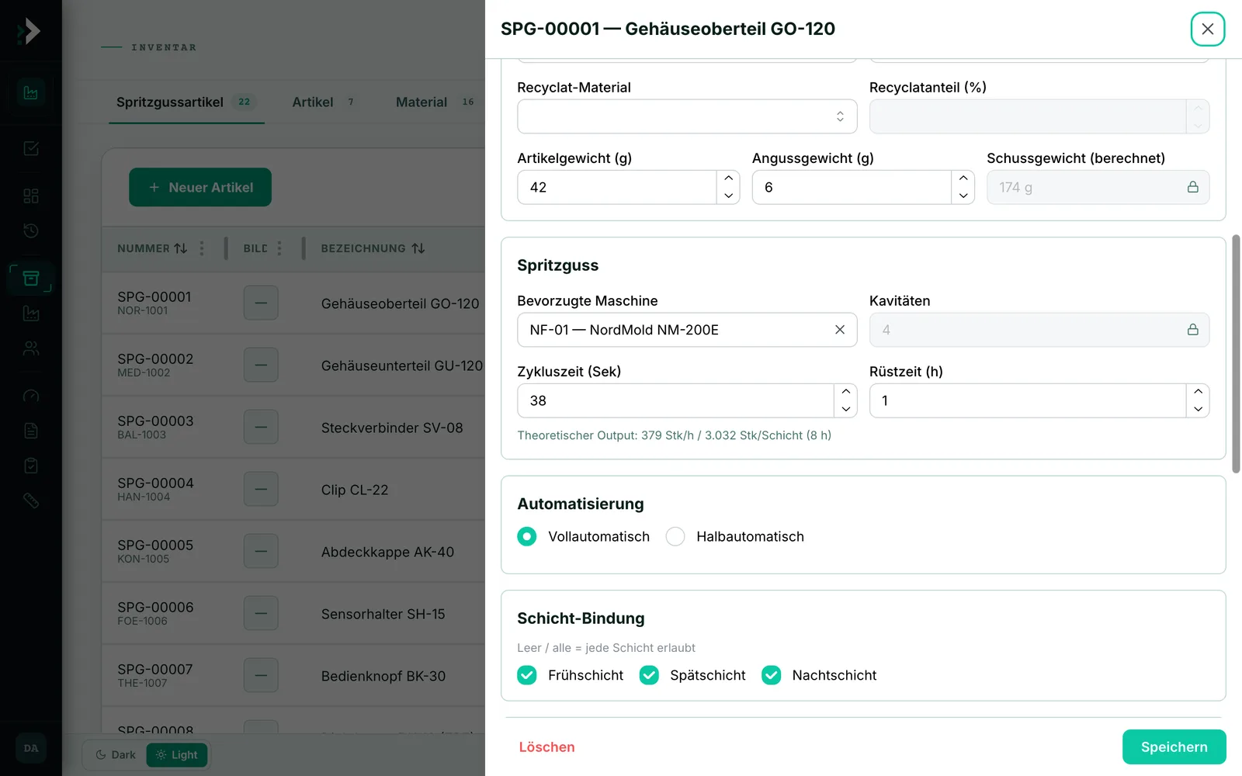The width and height of the screenshot is (1242, 776).
Task: Click the history clock icon in sidebar
Action: tap(31, 230)
